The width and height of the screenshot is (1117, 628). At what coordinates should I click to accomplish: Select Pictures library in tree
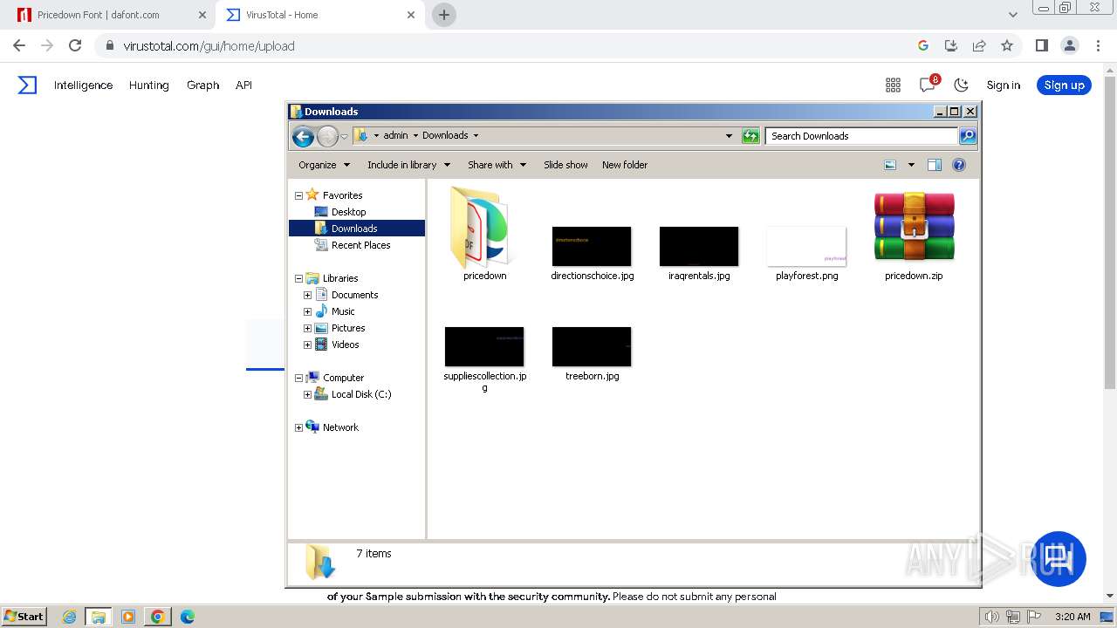point(348,328)
